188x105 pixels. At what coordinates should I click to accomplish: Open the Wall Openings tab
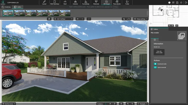[55, 3]
